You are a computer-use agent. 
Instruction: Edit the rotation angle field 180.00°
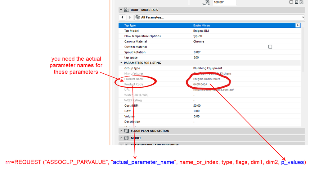coord(225,2)
